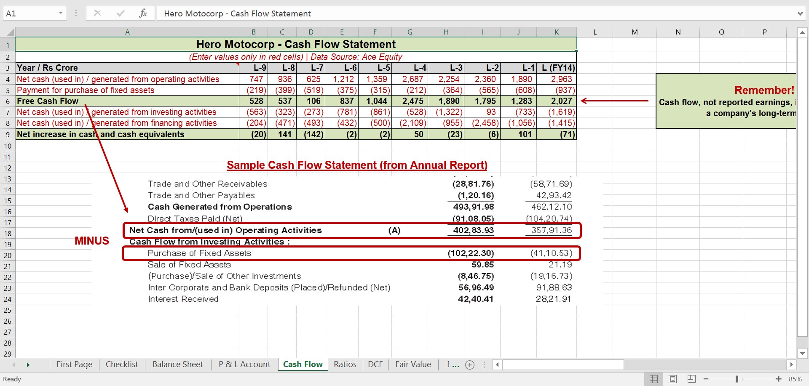Click horizontal scrollbar right arrow

tap(791, 365)
